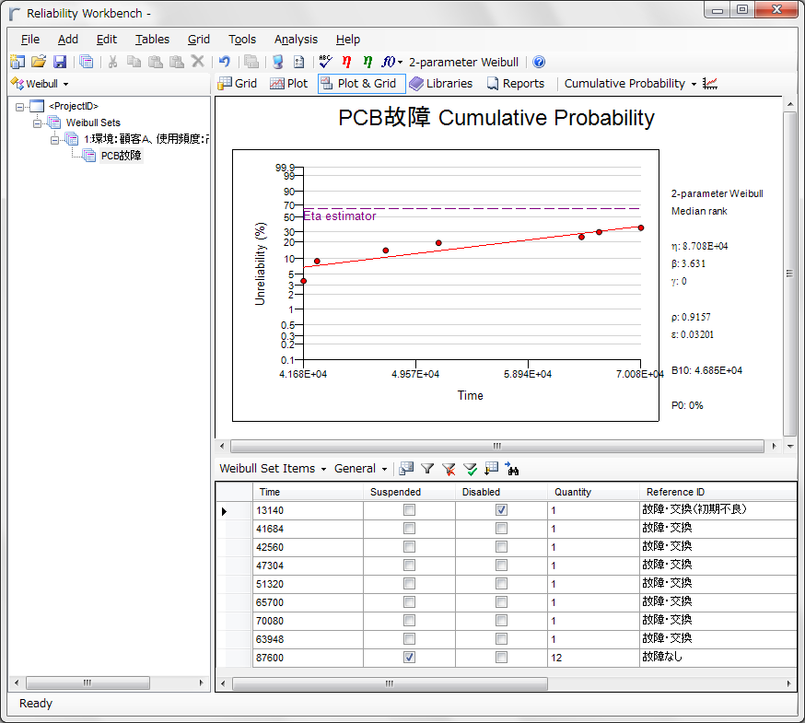Open the Libraries view
The width and height of the screenshot is (805, 723).
click(441, 83)
